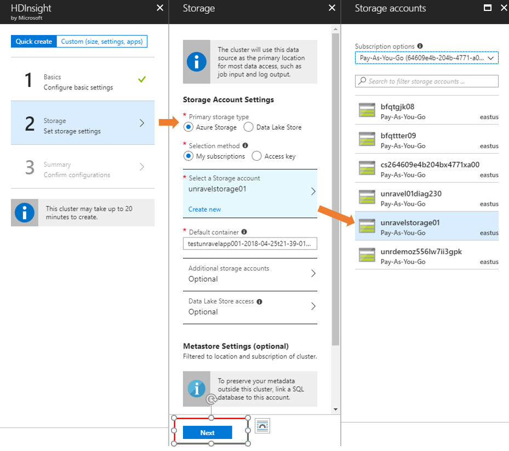
Task: Close the HDInsight blade
Action: click(159, 8)
